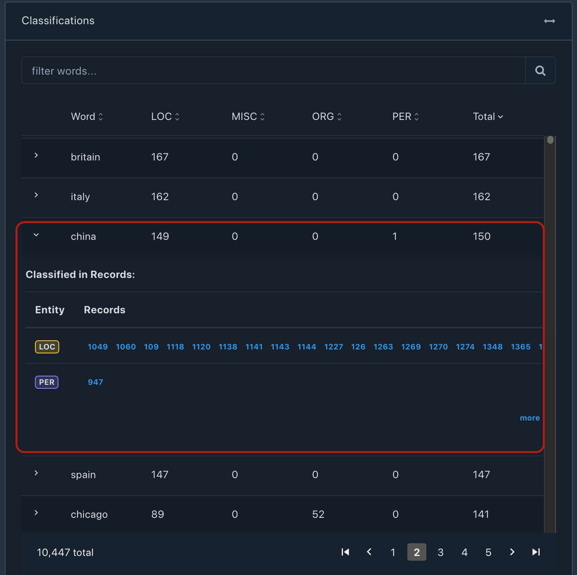Open the Total sort dropdown
This screenshot has width=577, height=575.
(x=488, y=117)
